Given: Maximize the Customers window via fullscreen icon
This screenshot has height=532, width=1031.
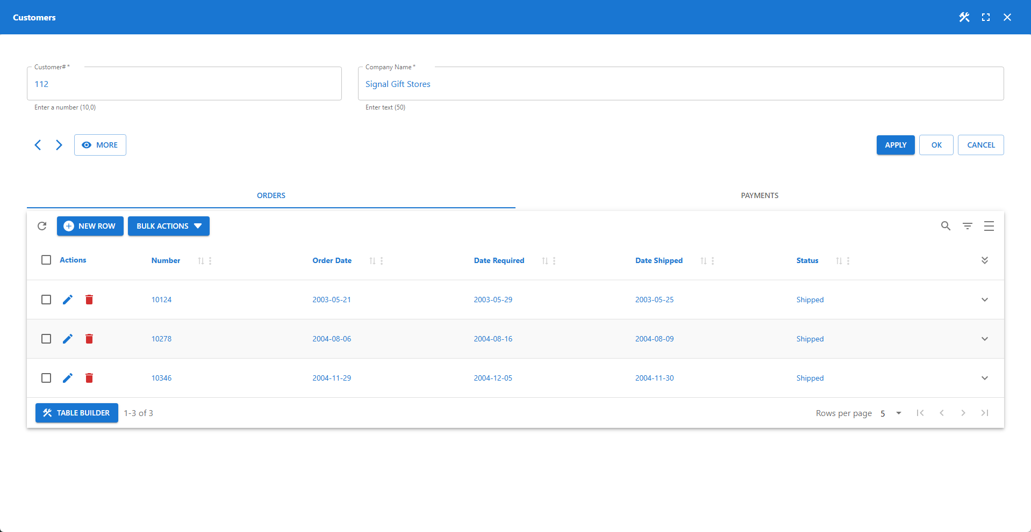Looking at the screenshot, I should point(986,17).
